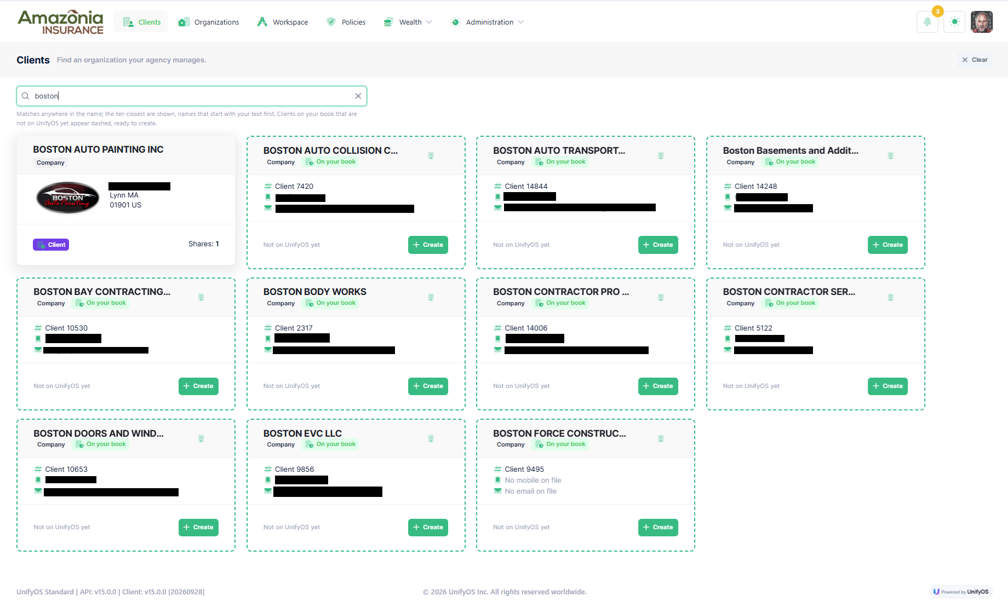Open the notifications bell

pos(927,22)
